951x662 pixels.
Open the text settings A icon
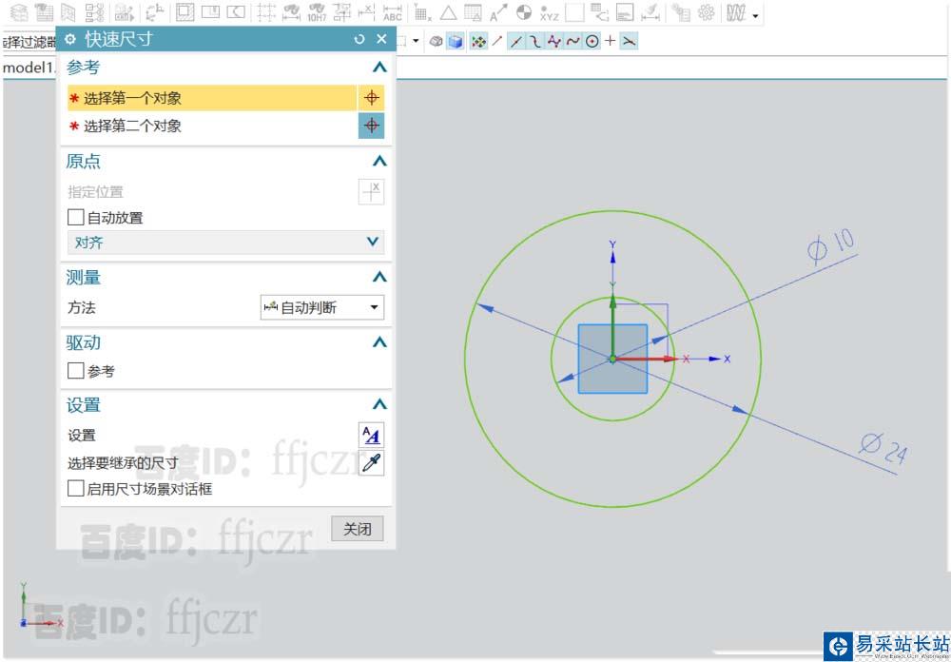click(371, 435)
